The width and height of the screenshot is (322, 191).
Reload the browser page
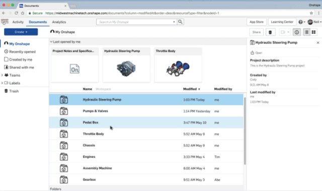pos(16,13)
